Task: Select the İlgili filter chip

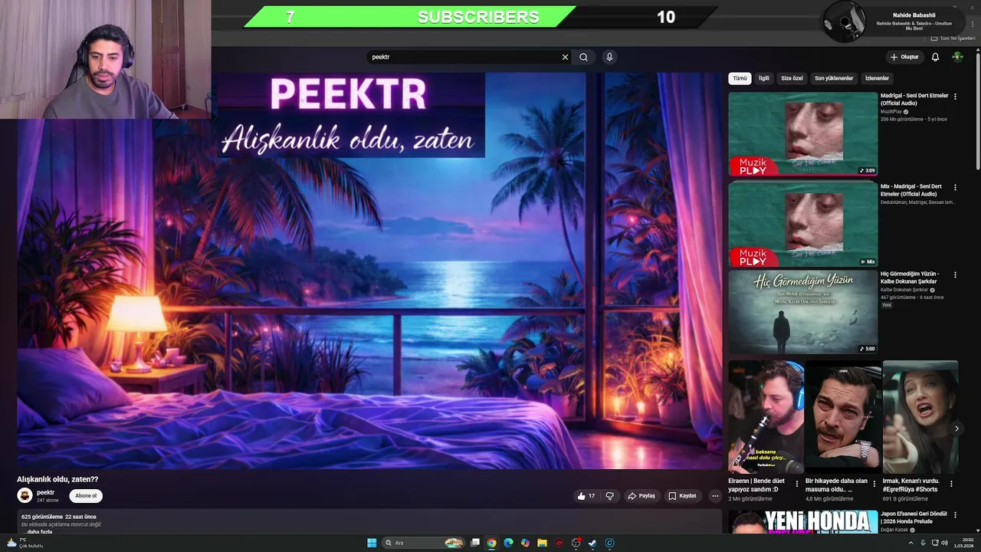Action: click(764, 78)
